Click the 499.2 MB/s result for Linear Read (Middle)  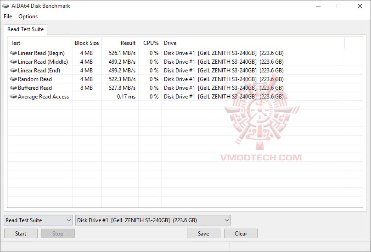[x=122, y=62]
